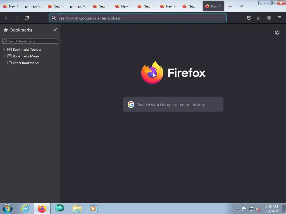
Task: Open the uBlock Origin shield icon
Action: [269, 18]
